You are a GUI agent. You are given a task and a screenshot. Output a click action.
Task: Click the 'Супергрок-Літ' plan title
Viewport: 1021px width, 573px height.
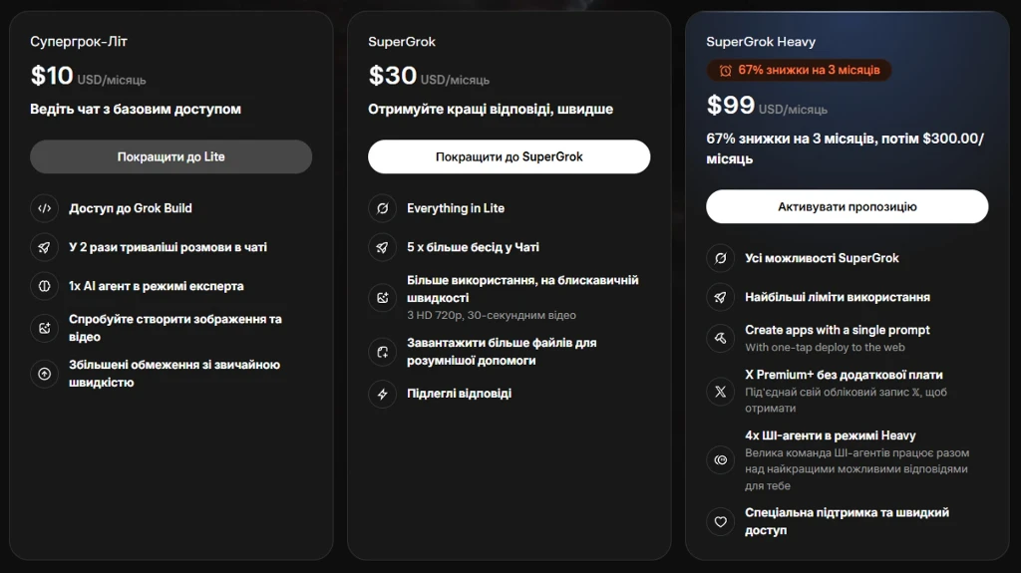click(x=79, y=42)
